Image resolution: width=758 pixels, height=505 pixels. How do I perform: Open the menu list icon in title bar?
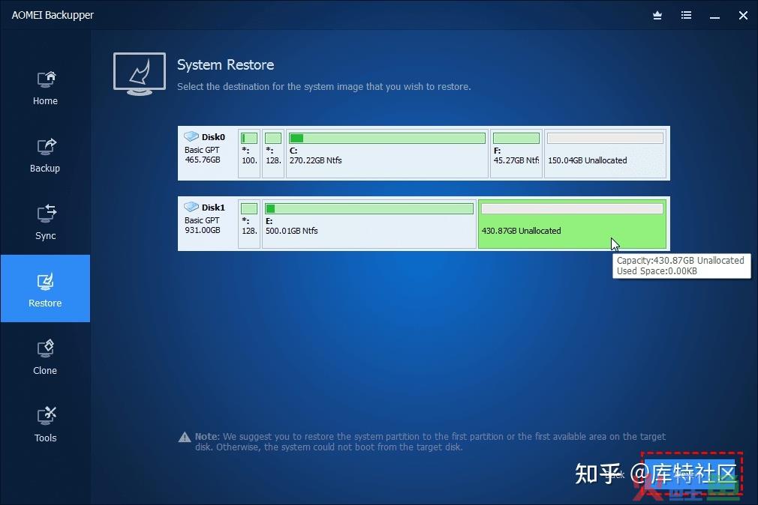tap(686, 16)
